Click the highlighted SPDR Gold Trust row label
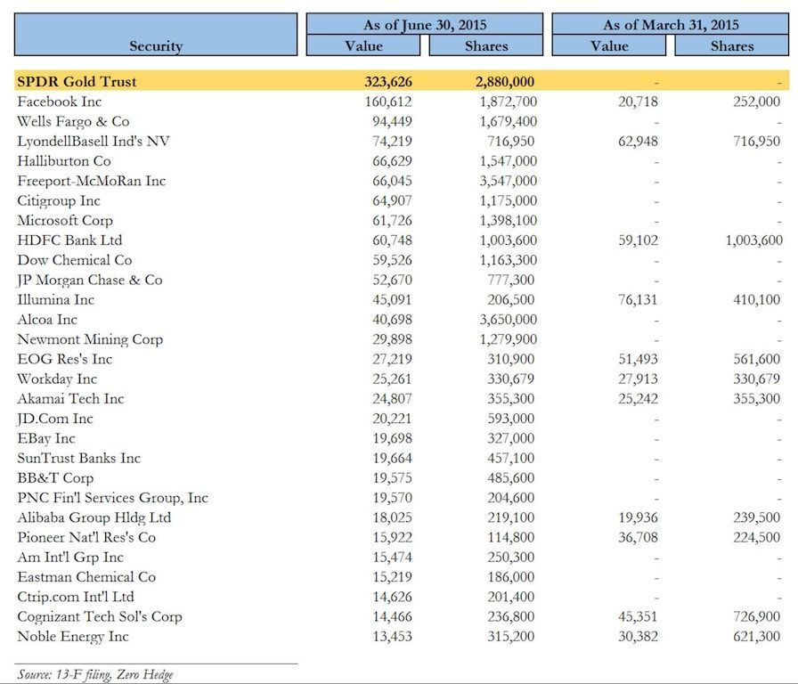The height and width of the screenshot is (684, 798). click(x=77, y=82)
